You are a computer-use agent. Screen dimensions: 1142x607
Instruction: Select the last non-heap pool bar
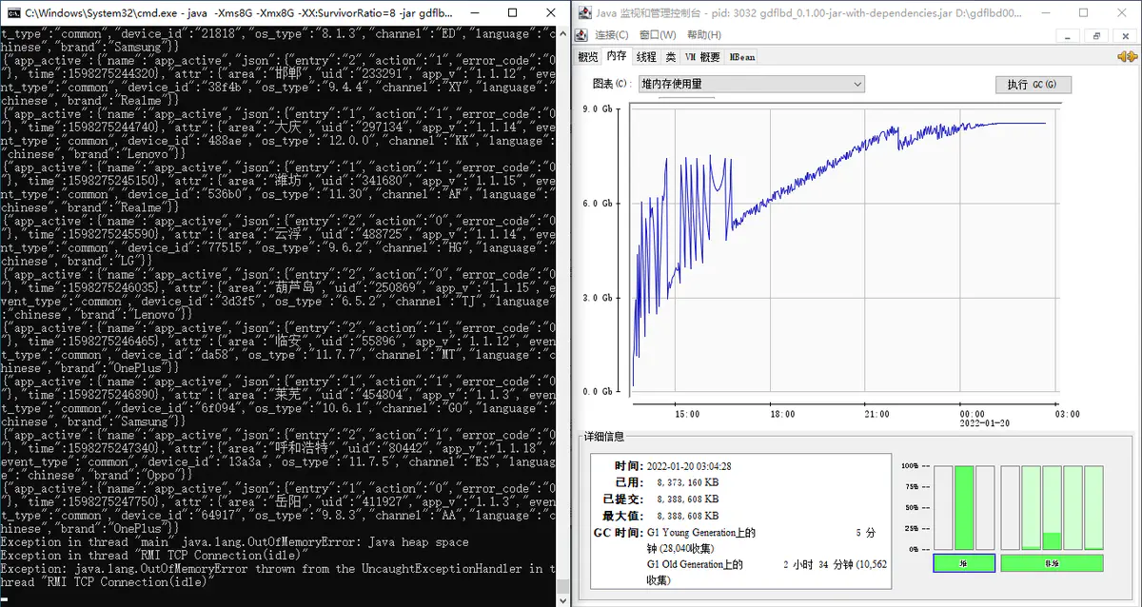[1095, 507]
